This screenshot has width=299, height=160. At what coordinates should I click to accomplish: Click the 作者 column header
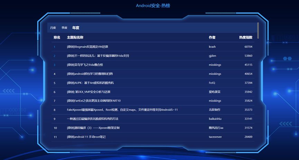pyautogui.click(x=212, y=37)
